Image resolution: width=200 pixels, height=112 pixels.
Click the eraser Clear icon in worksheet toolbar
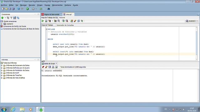pos(75,21)
